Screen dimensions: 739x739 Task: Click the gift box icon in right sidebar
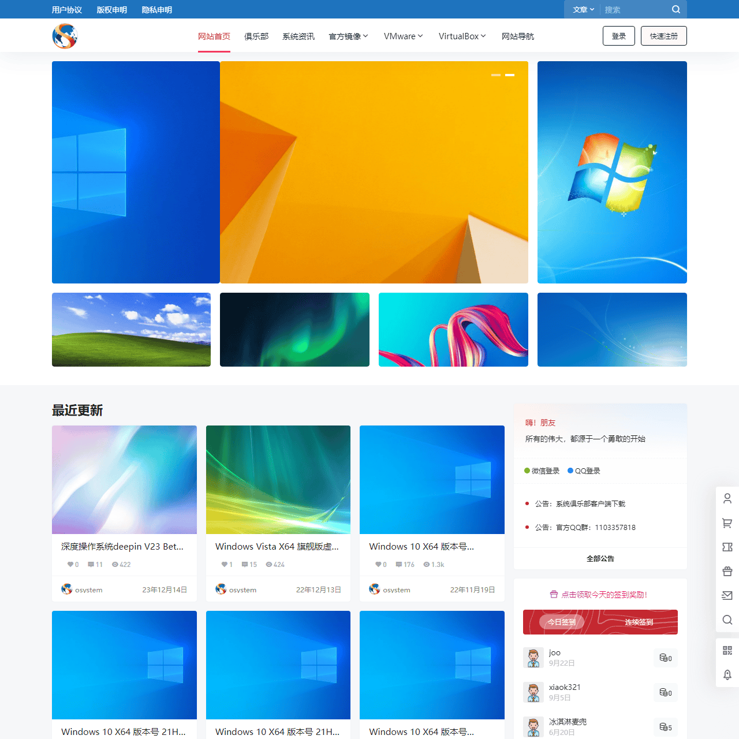727,571
